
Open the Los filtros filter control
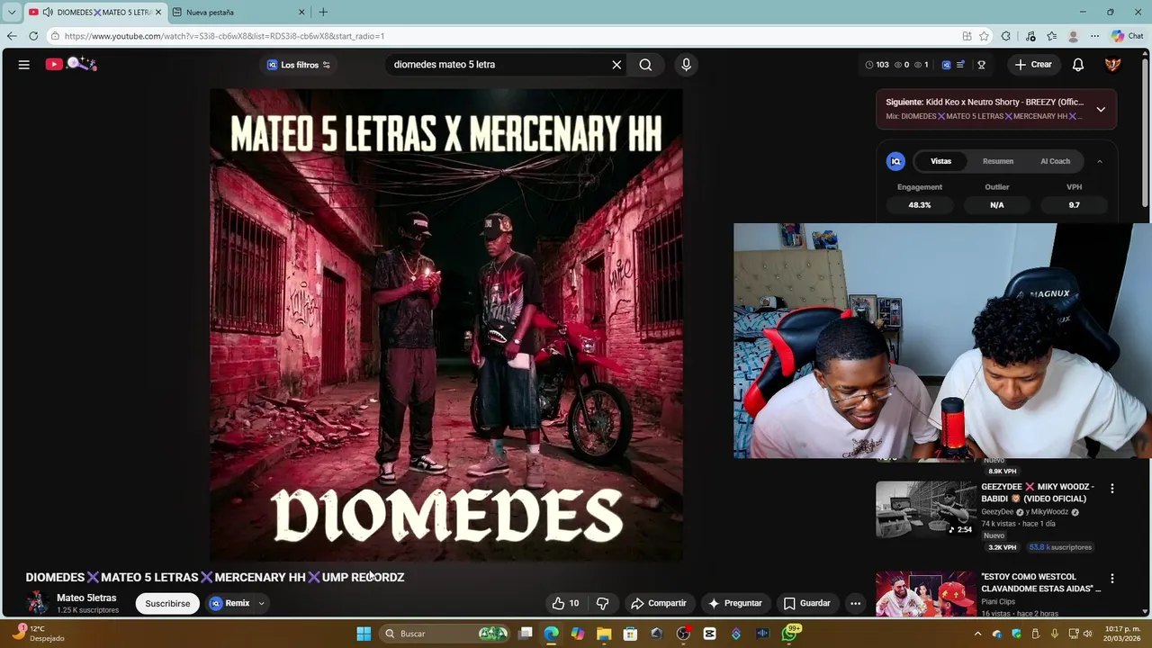(x=299, y=65)
